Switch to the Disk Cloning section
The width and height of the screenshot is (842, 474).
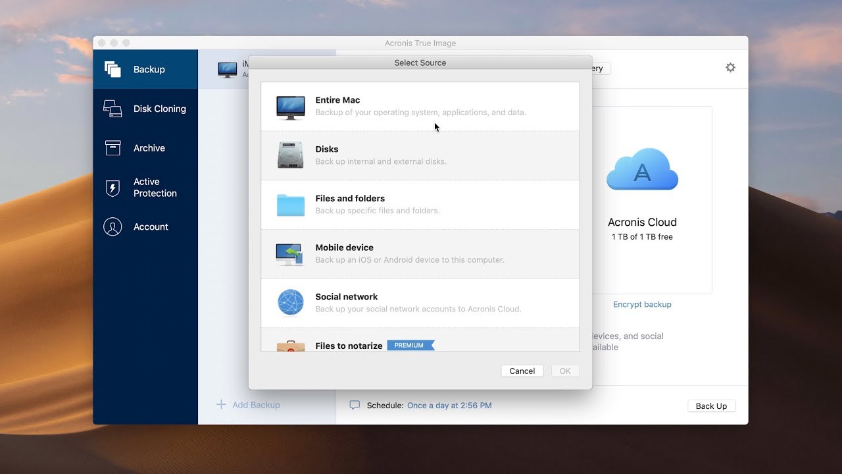point(145,109)
